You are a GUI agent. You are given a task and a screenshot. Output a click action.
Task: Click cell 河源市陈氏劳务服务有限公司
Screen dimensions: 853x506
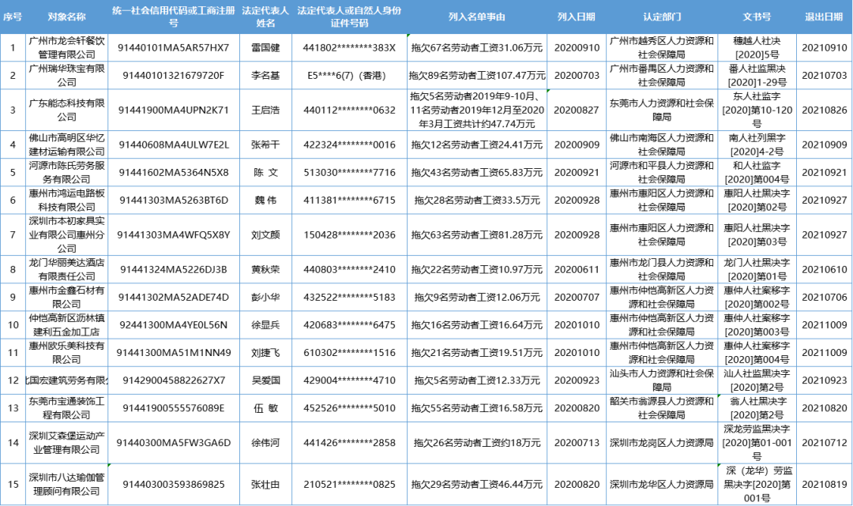[66, 172]
